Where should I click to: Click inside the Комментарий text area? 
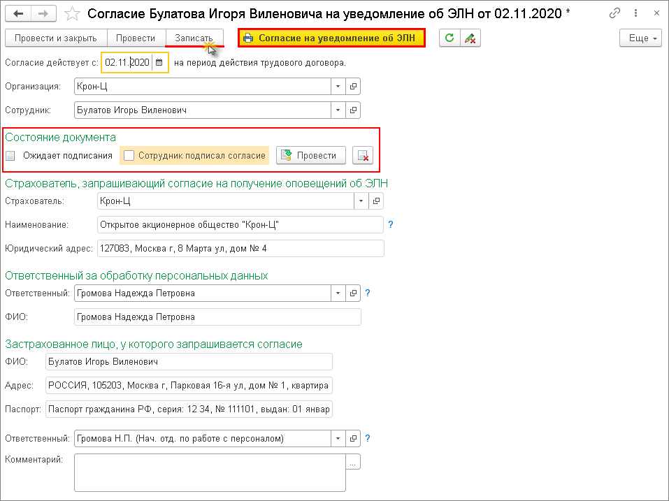(210, 473)
